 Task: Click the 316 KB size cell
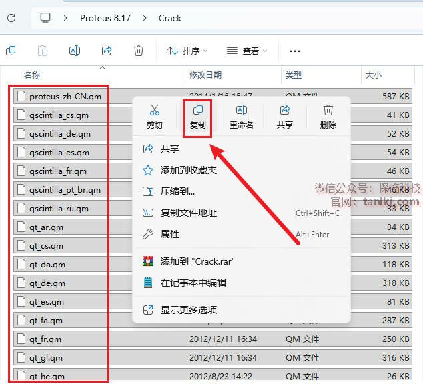click(x=396, y=357)
